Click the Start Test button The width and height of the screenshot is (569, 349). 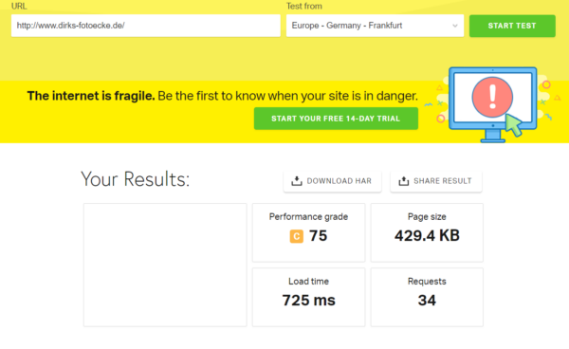point(512,26)
